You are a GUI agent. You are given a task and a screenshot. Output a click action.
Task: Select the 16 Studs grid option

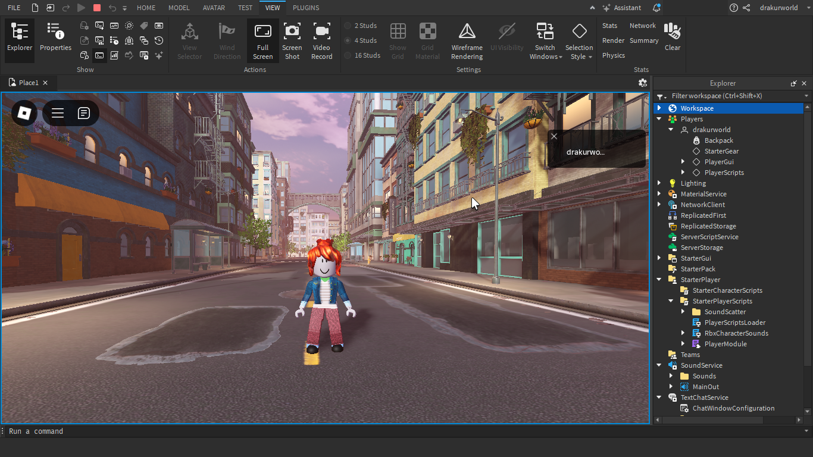pos(363,55)
